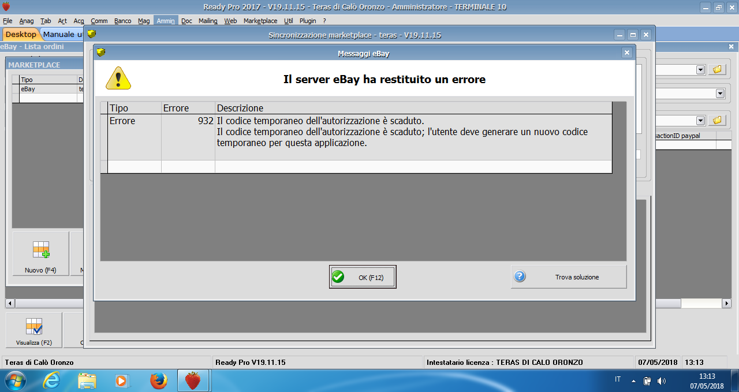The width and height of the screenshot is (739, 392).
Task: Click the Trova soluzione button
Action: coord(569,277)
